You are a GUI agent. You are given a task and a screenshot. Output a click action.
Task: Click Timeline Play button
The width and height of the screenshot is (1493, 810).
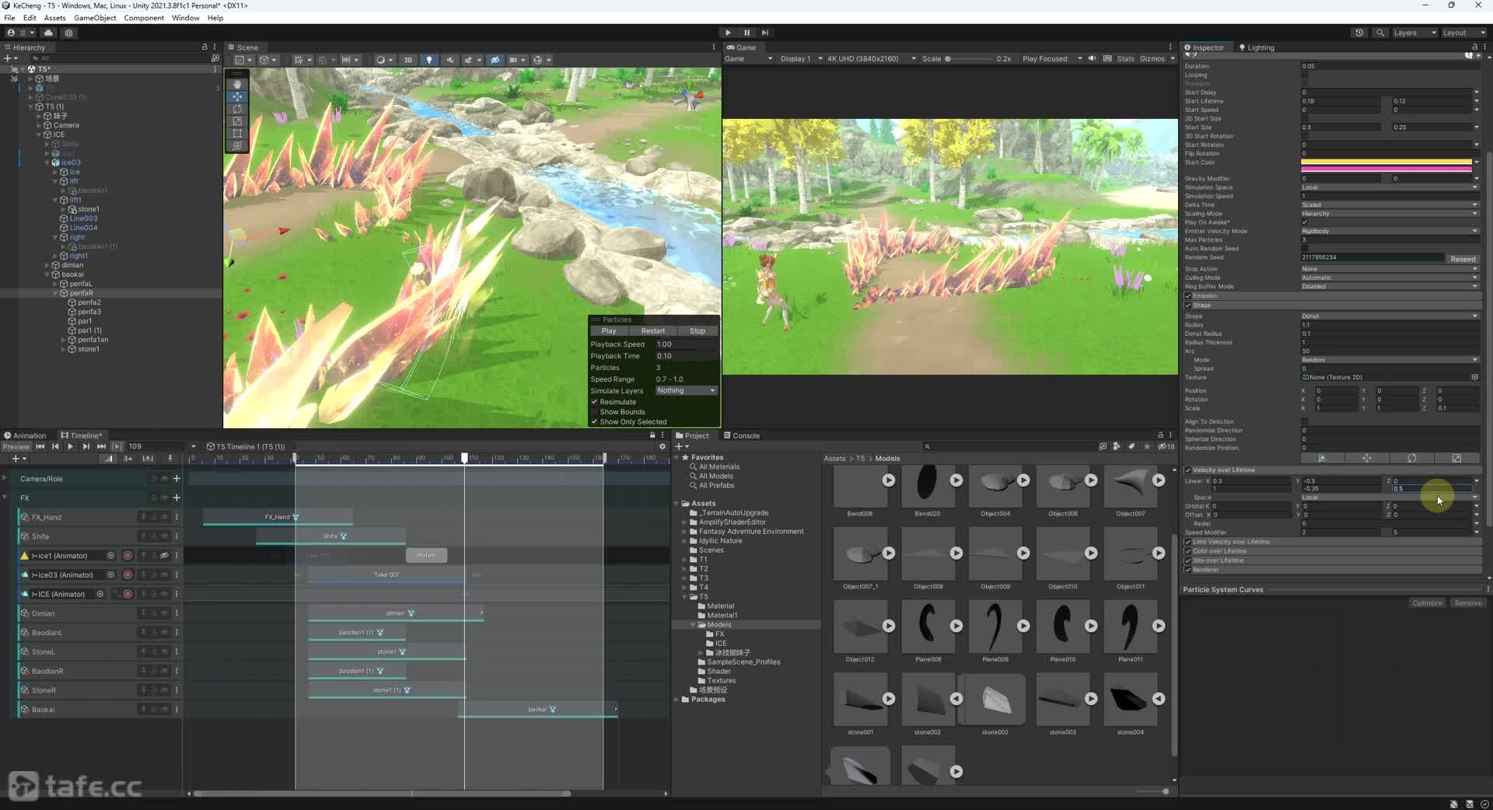[70, 447]
